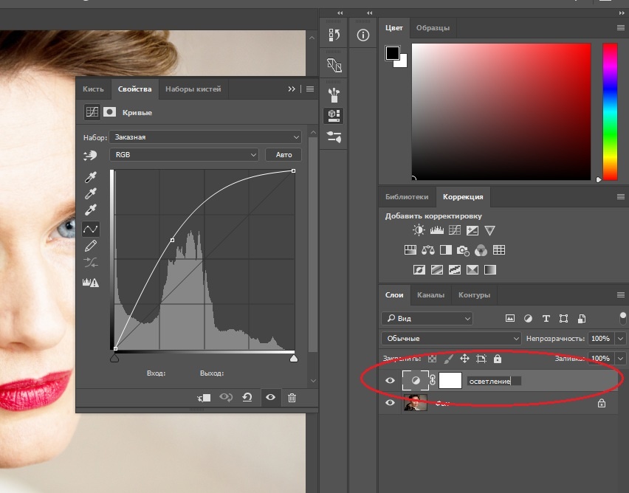Open the Brush Presets panel icon

(334, 95)
